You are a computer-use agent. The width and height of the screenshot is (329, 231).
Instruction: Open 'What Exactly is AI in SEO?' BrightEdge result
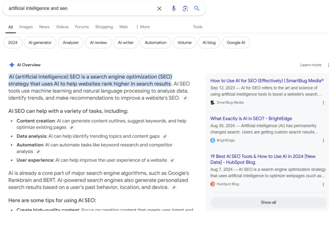(x=251, y=119)
